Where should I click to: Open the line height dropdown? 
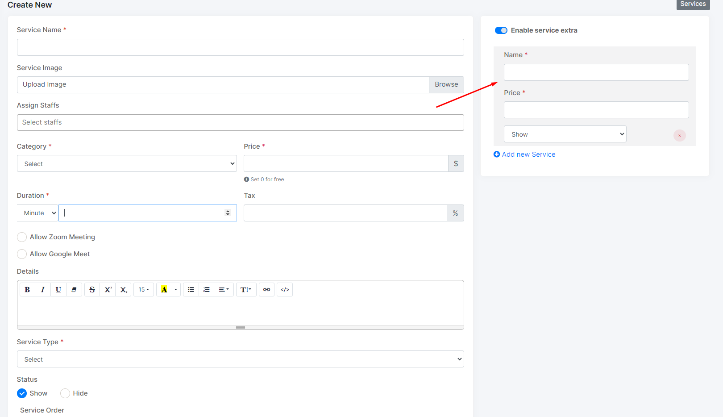pyautogui.click(x=246, y=290)
